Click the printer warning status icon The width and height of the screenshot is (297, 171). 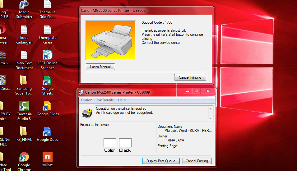click(87, 113)
